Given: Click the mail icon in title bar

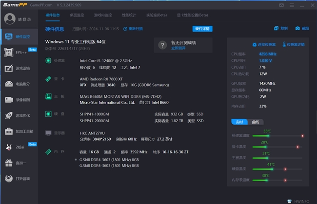Looking at the screenshot, I should (281, 5).
